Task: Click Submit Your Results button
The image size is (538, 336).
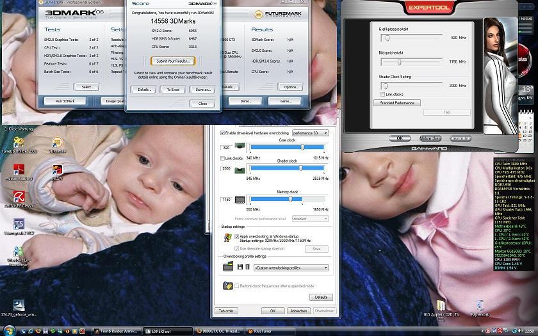Action: 173,61
